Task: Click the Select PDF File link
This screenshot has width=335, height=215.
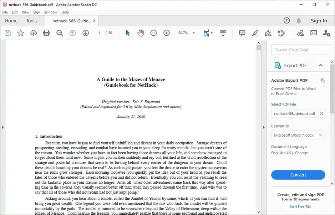Action: click(x=283, y=104)
